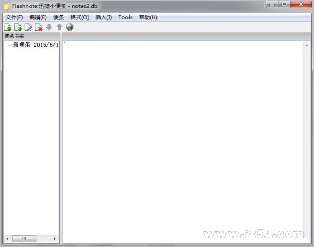Minimize the Flashnote window

click(272, 4)
